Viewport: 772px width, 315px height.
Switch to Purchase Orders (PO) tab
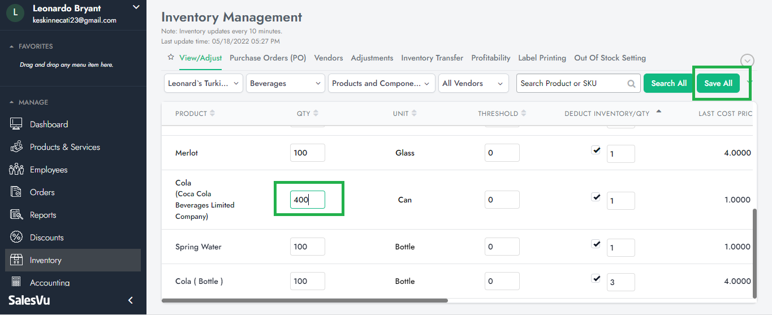(268, 58)
